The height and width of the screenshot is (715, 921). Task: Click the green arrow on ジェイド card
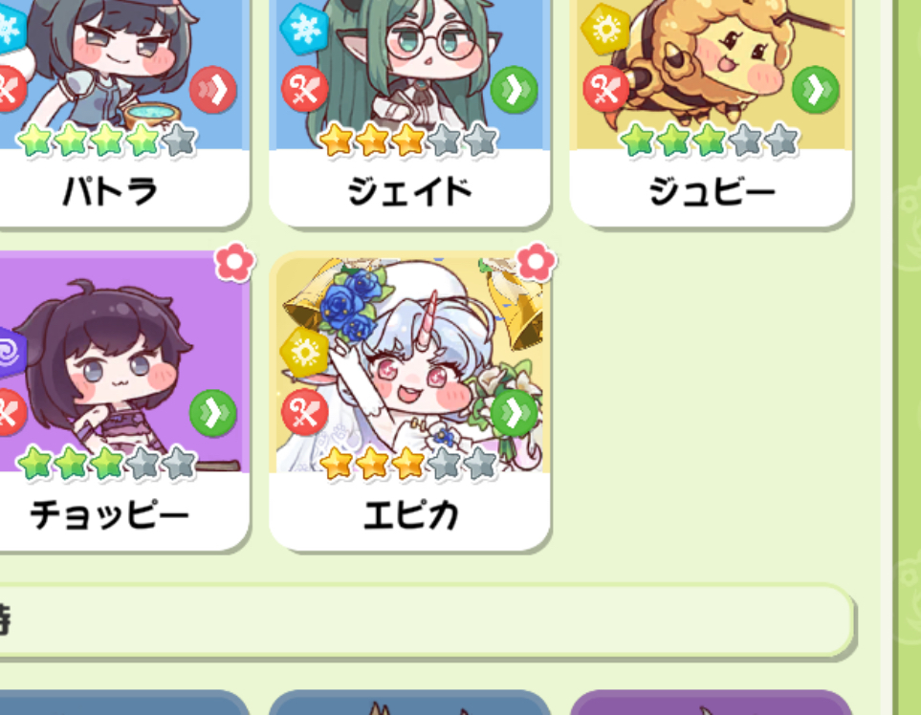pyautogui.click(x=514, y=90)
